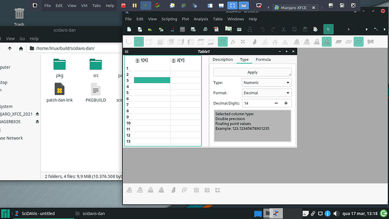Screen dimensions: 389x219
Task: Click the New Project icon in SciDAVis toolbar
Action: coord(129,29)
